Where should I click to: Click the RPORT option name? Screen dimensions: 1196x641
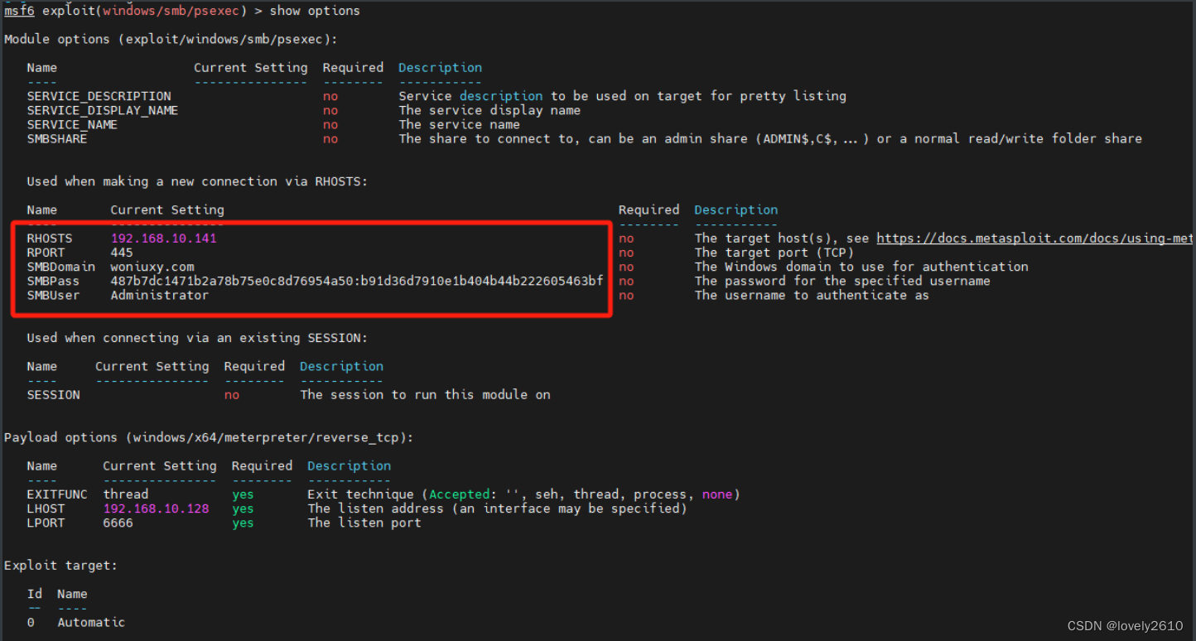[x=46, y=253]
